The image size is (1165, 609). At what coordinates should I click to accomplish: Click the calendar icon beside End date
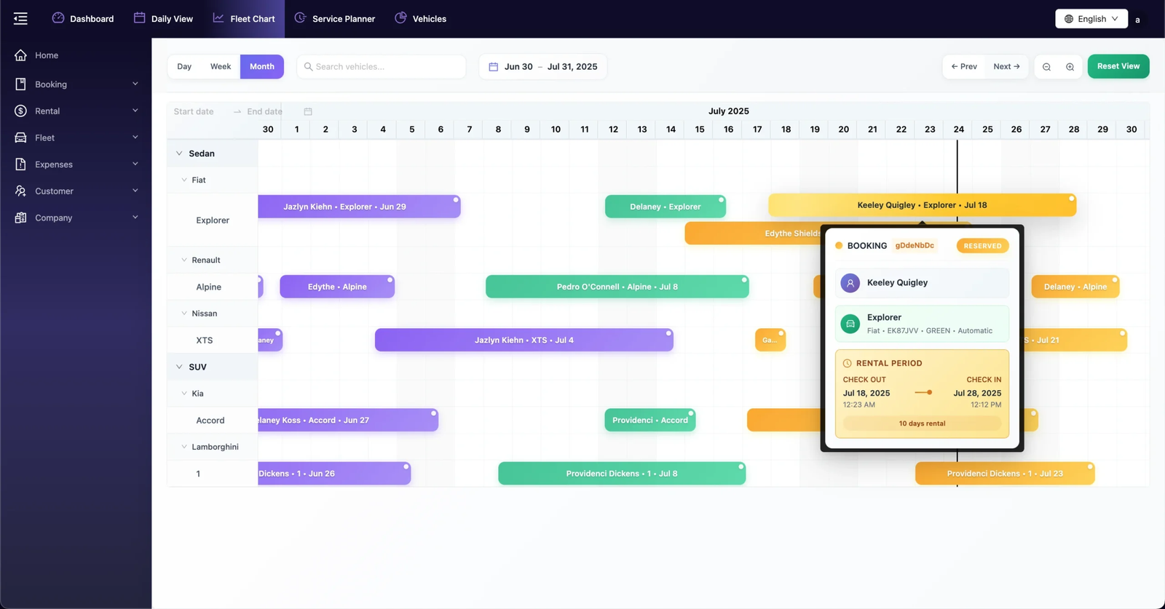coord(308,111)
